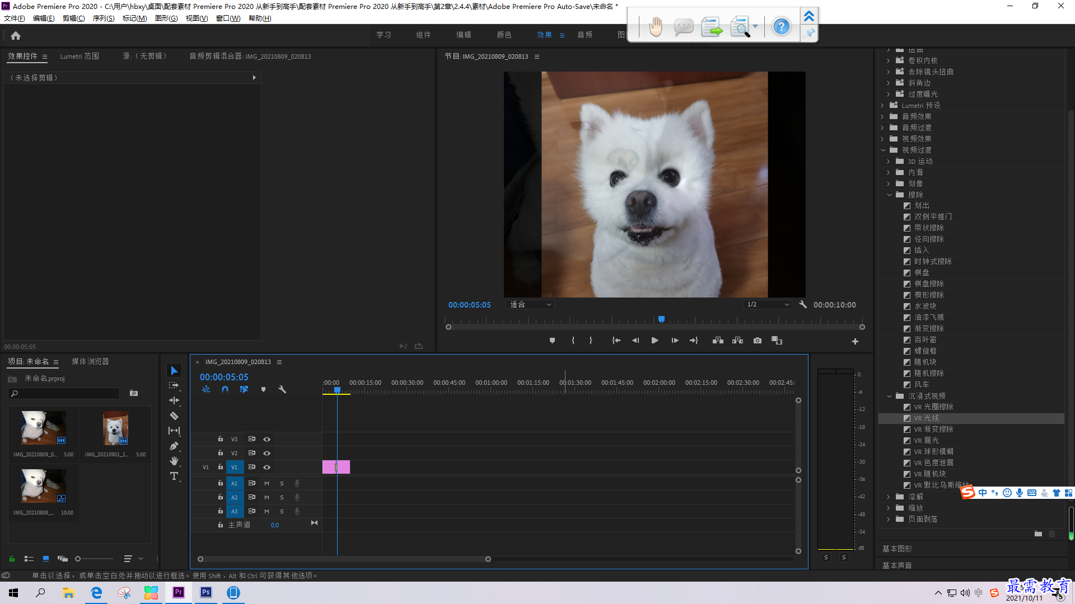
Task: Collapse the 沉浸式视频 folder
Action: [x=889, y=396]
